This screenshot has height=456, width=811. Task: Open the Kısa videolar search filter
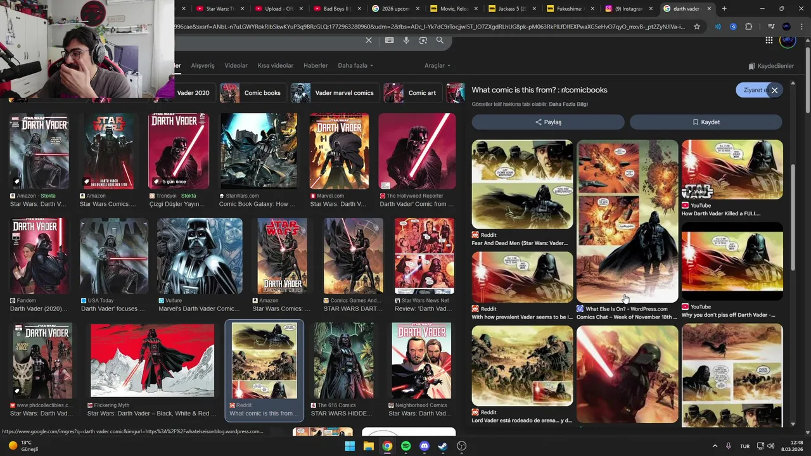tap(276, 66)
